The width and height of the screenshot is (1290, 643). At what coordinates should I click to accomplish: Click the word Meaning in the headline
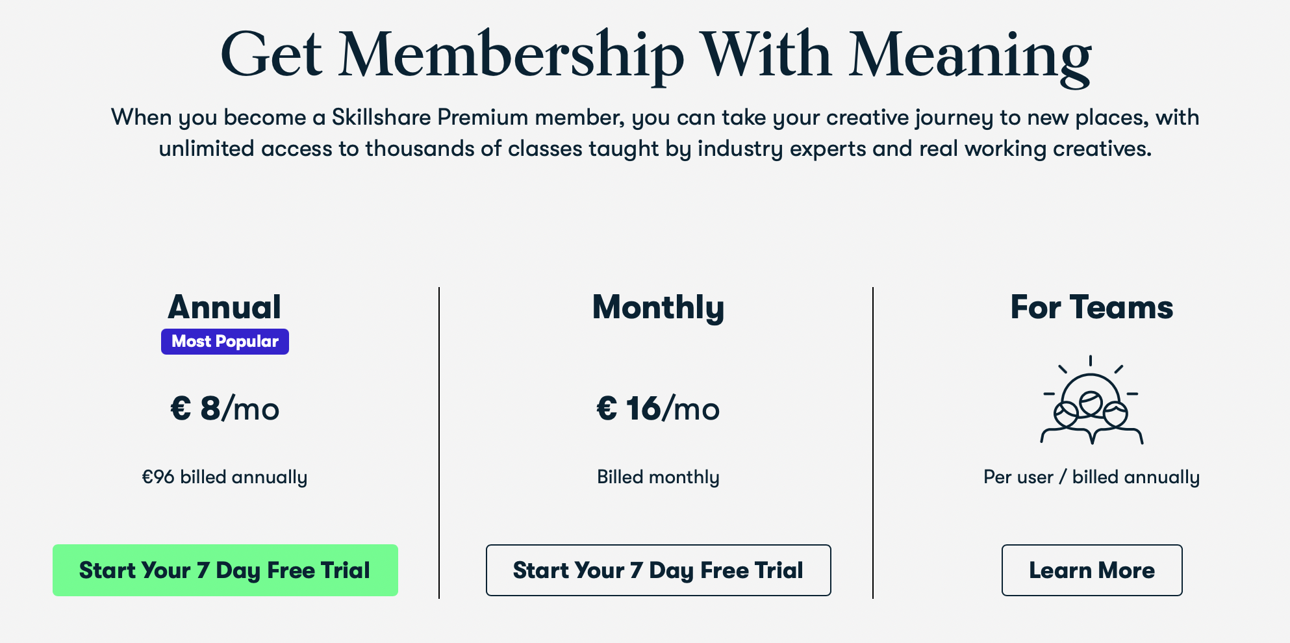pyautogui.click(x=970, y=55)
